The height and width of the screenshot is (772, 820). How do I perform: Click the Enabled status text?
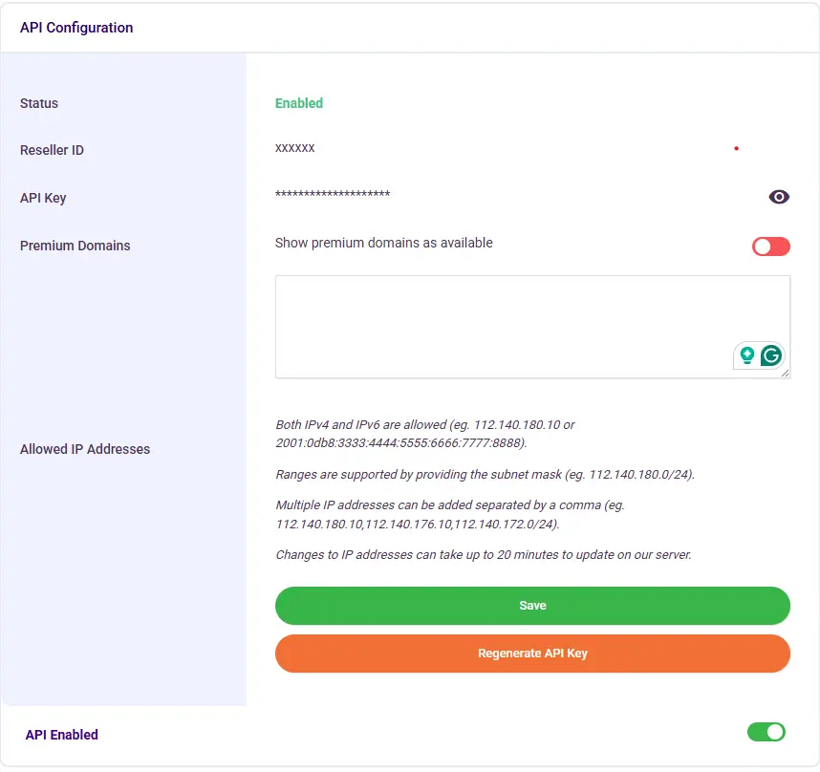[x=299, y=102]
